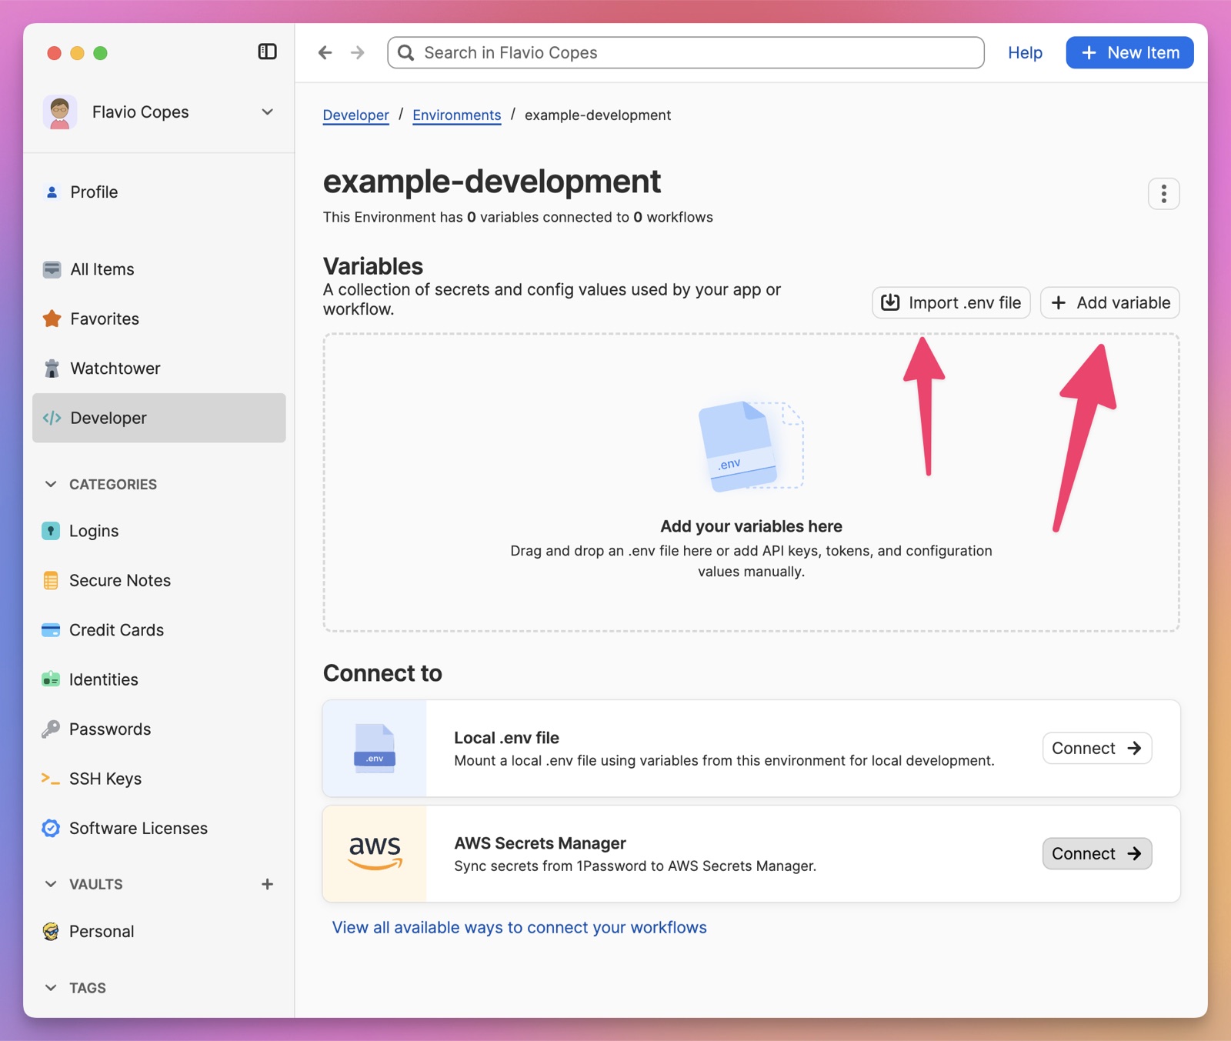The height and width of the screenshot is (1041, 1231).
Task: Open the three-dot environment options menu
Action: [1163, 193]
